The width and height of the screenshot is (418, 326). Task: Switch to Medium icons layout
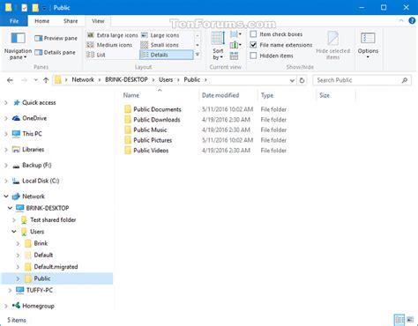point(109,45)
